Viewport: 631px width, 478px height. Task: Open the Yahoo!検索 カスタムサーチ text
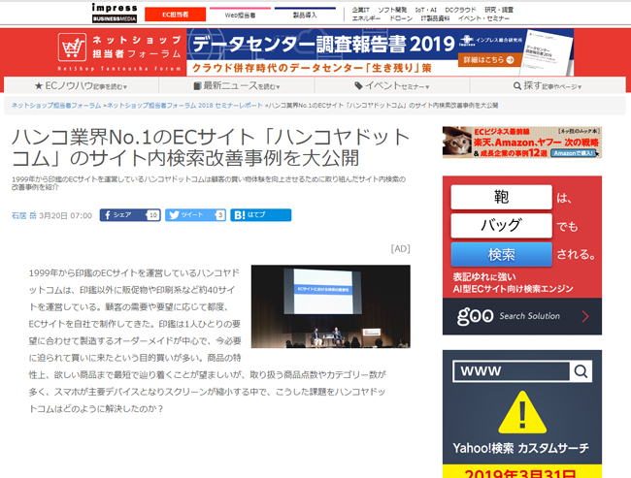coord(520,447)
